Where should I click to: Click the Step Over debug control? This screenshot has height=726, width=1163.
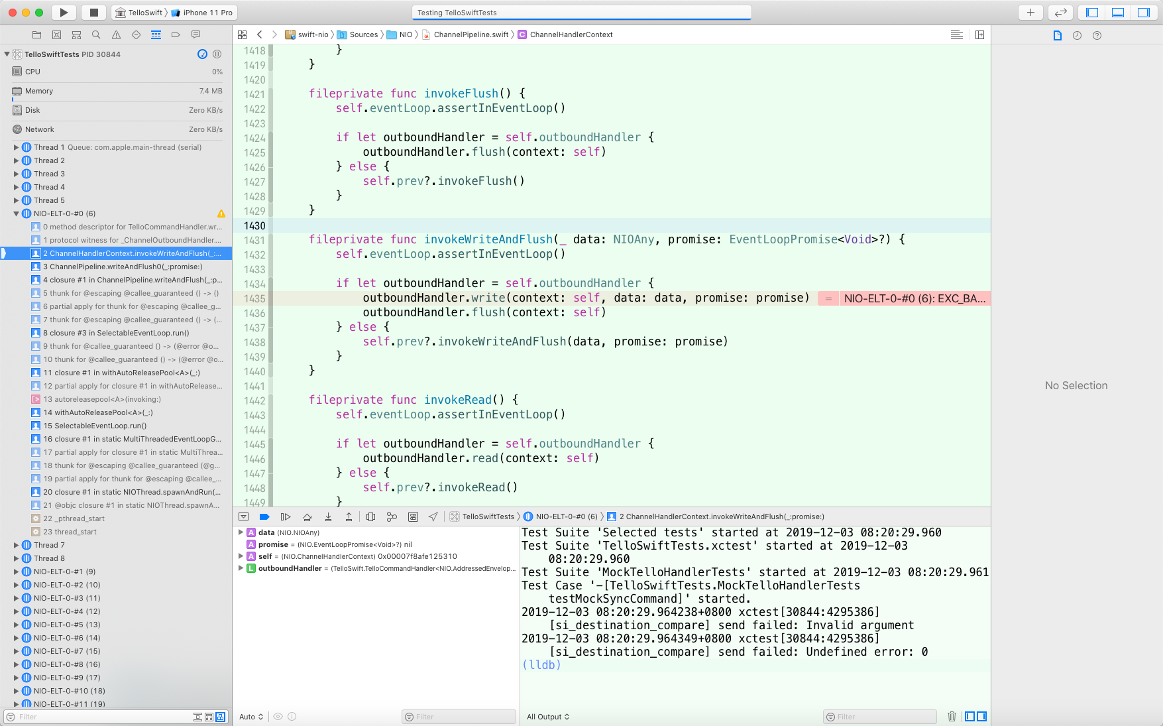307,516
